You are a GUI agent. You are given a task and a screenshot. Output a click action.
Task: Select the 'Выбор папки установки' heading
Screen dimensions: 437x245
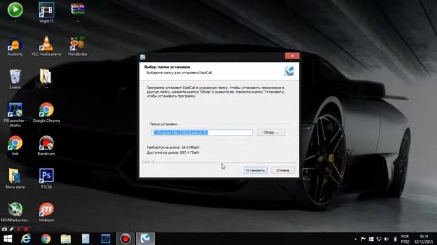tap(167, 67)
